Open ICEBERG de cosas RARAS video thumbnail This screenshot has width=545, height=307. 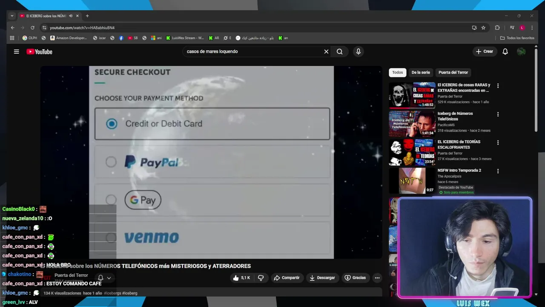(x=412, y=95)
